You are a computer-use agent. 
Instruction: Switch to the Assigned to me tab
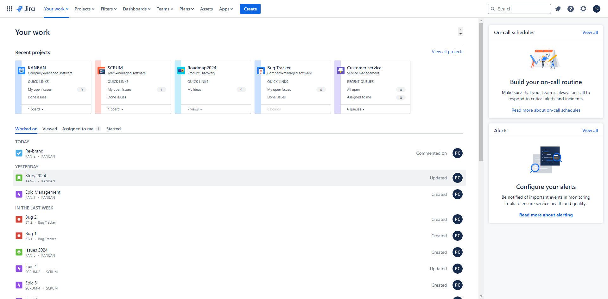(78, 129)
